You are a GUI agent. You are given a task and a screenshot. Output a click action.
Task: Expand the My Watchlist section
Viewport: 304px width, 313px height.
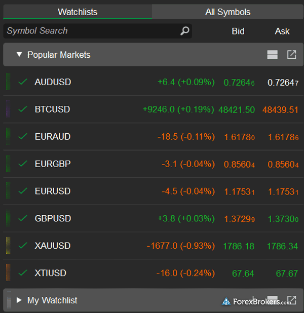pyautogui.click(x=19, y=300)
